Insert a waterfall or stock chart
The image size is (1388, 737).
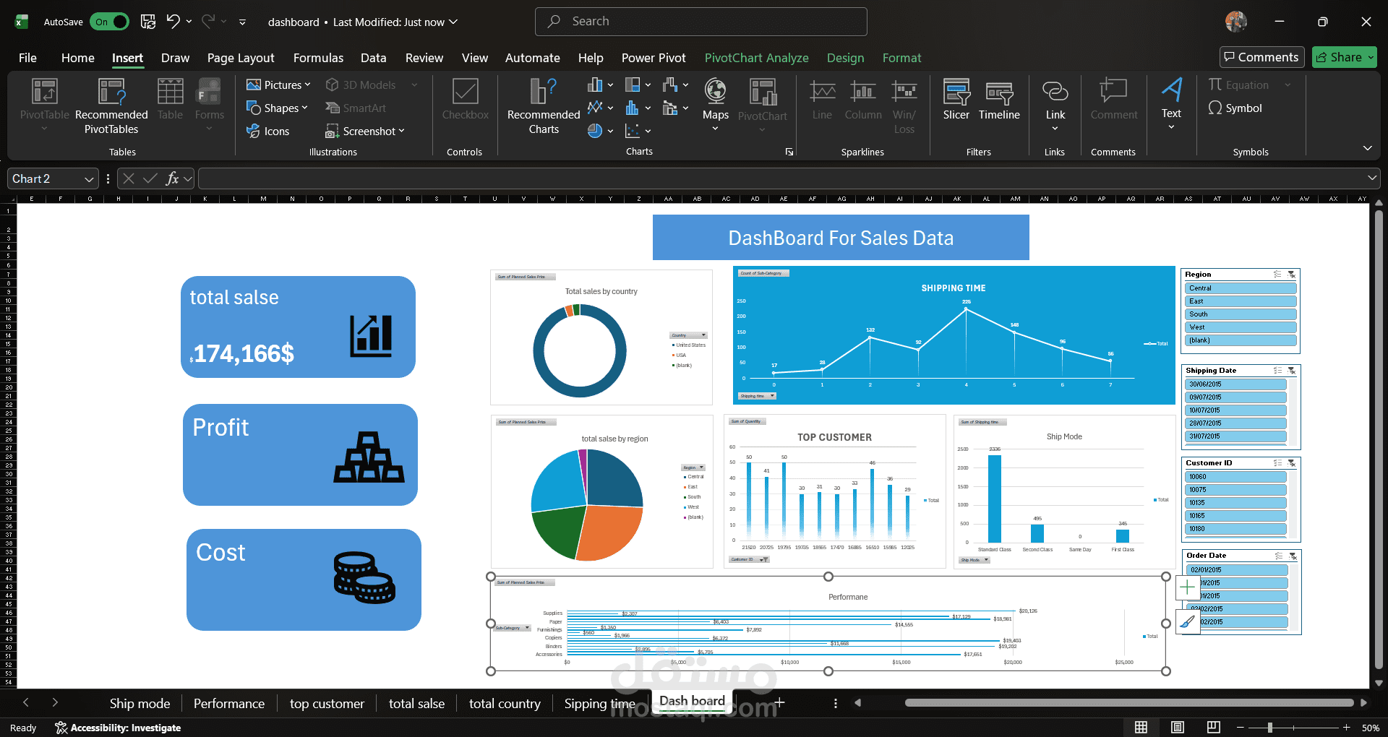[x=675, y=85]
